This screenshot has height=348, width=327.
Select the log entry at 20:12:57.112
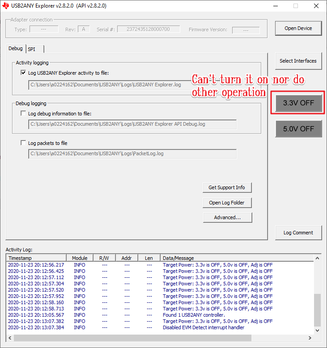(160, 277)
